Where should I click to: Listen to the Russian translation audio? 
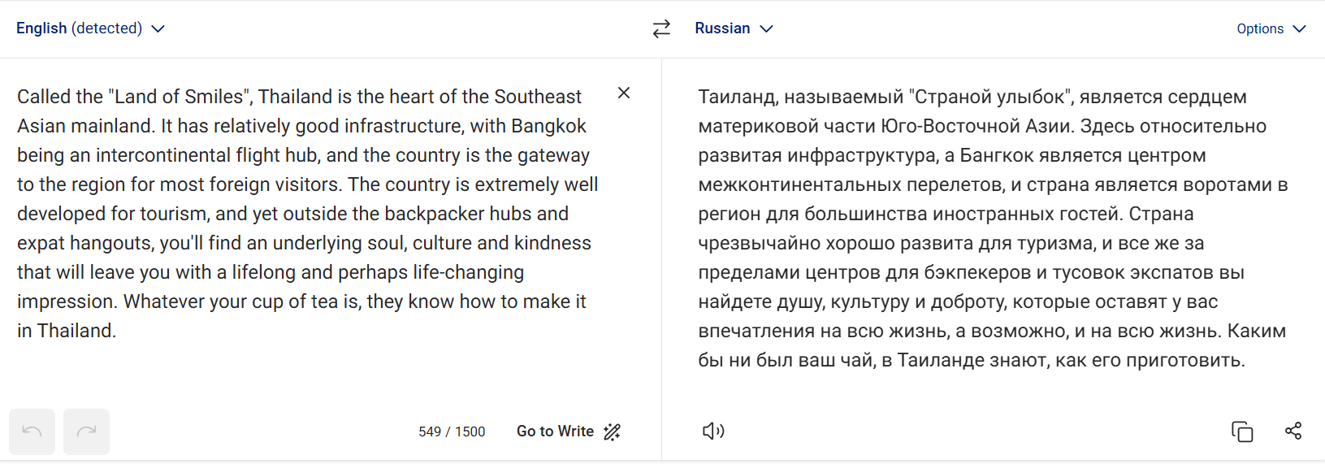click(712, 431)
